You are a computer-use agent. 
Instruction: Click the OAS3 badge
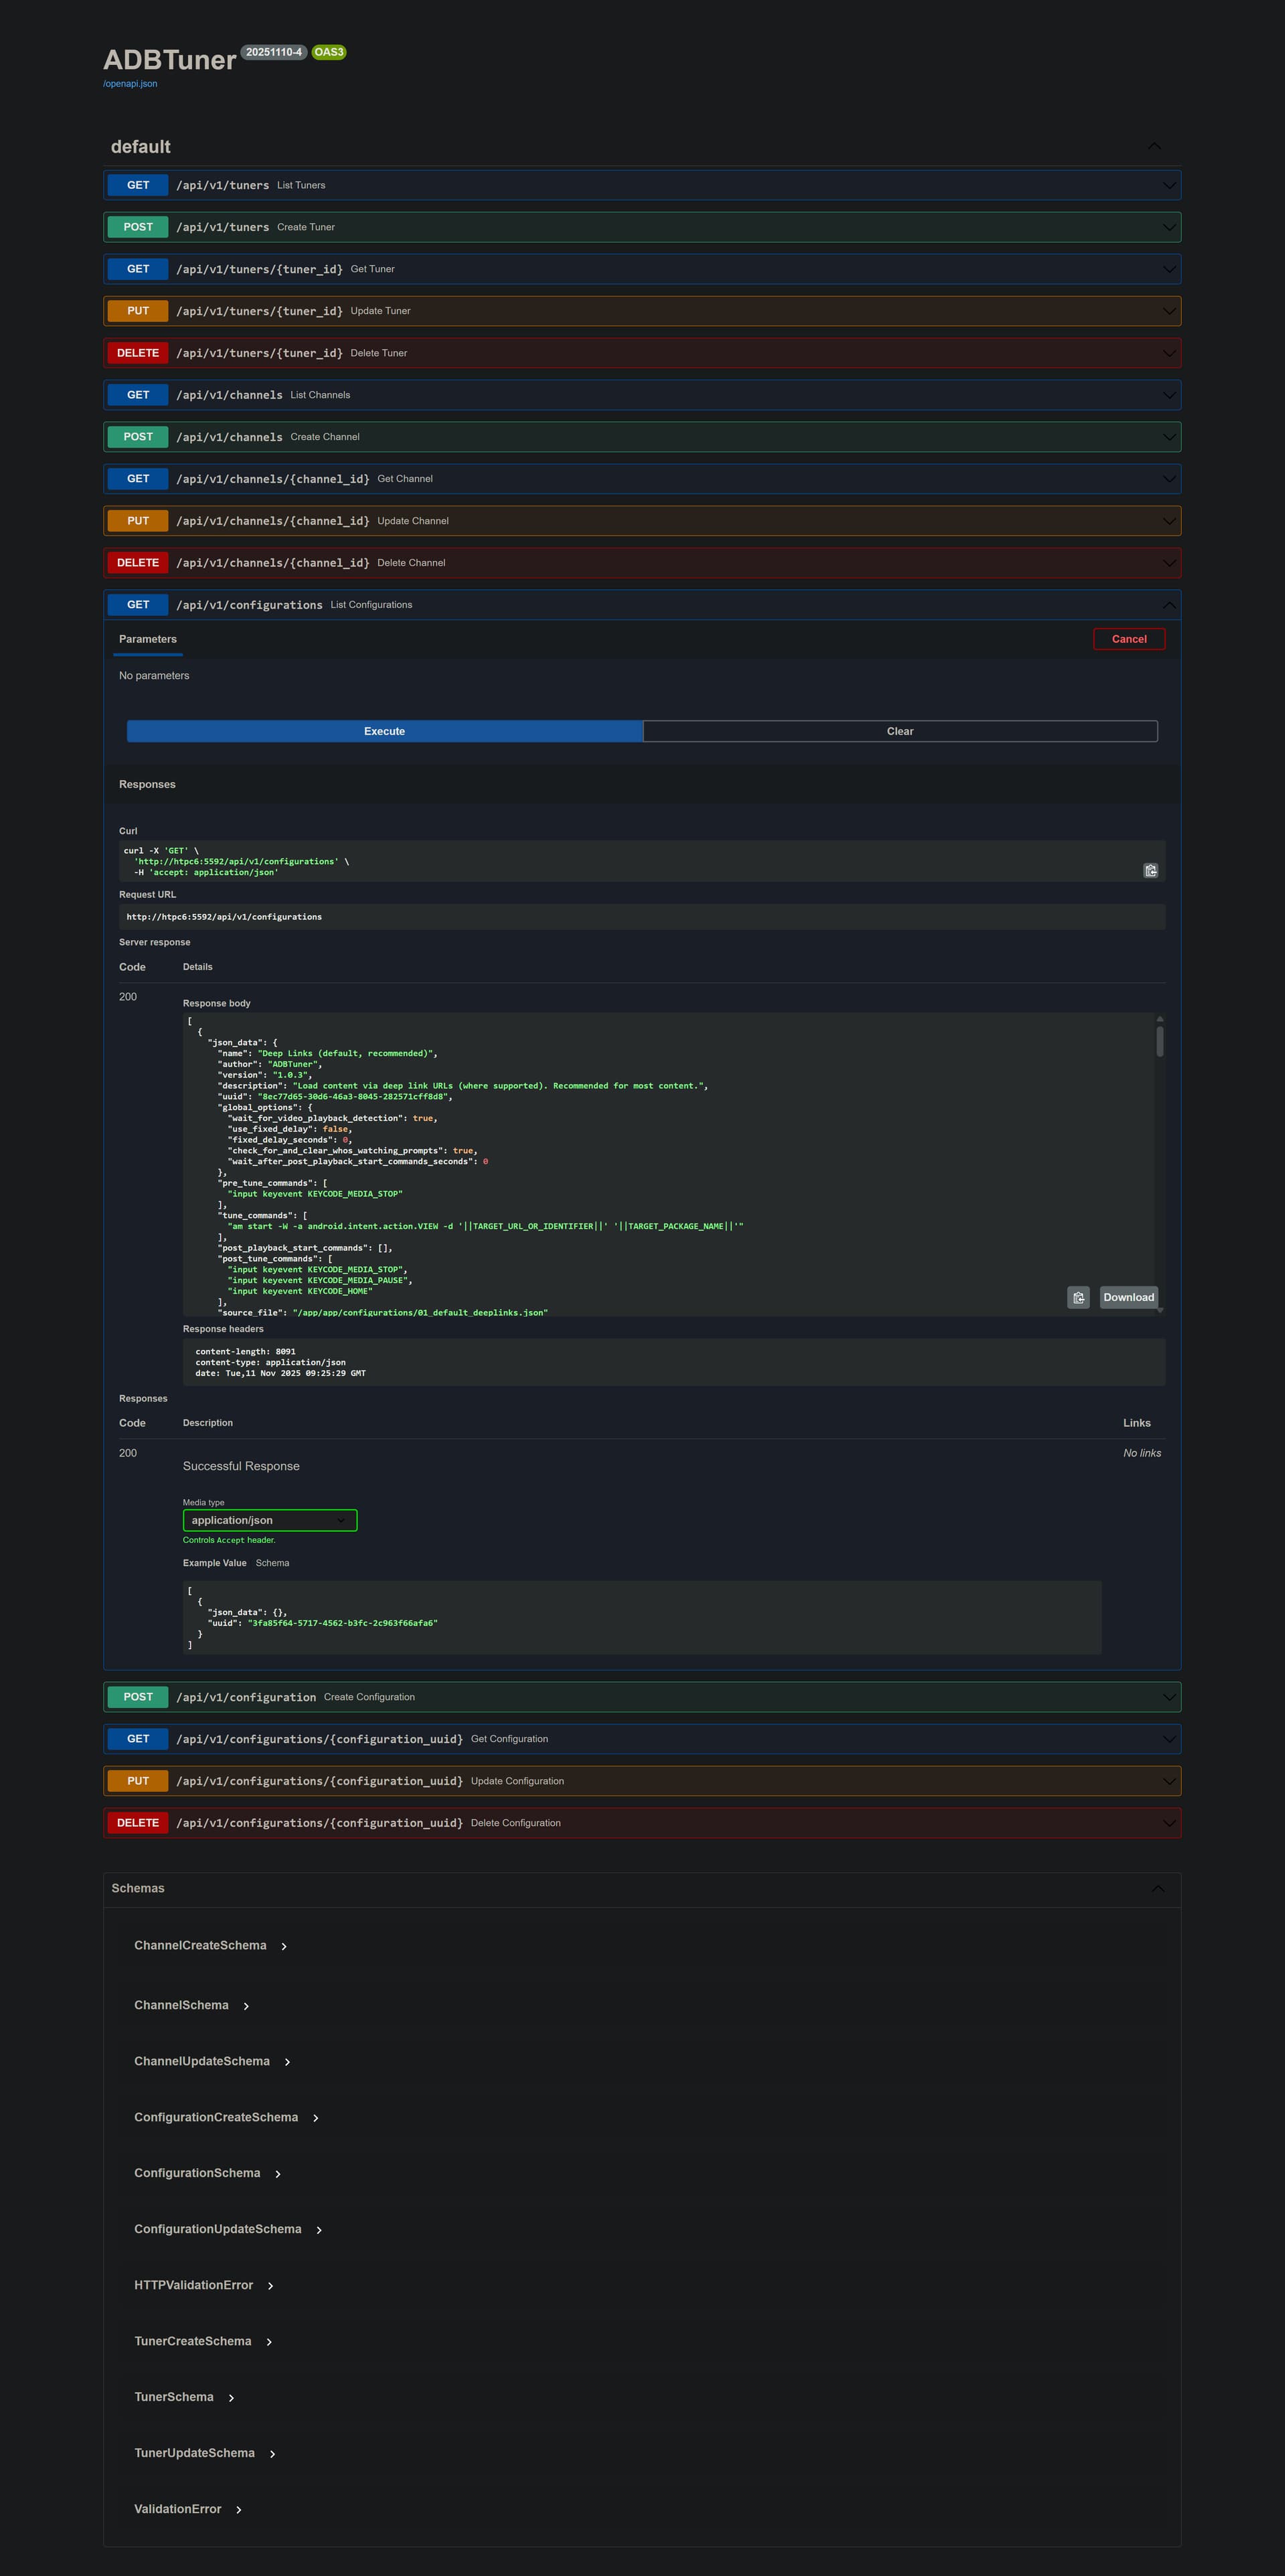click(x=329, y=52)
